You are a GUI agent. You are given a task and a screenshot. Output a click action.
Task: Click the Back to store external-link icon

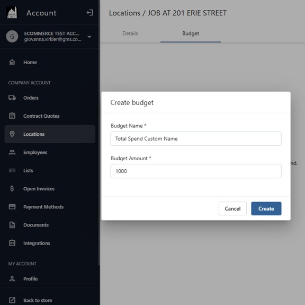[12, 300]
